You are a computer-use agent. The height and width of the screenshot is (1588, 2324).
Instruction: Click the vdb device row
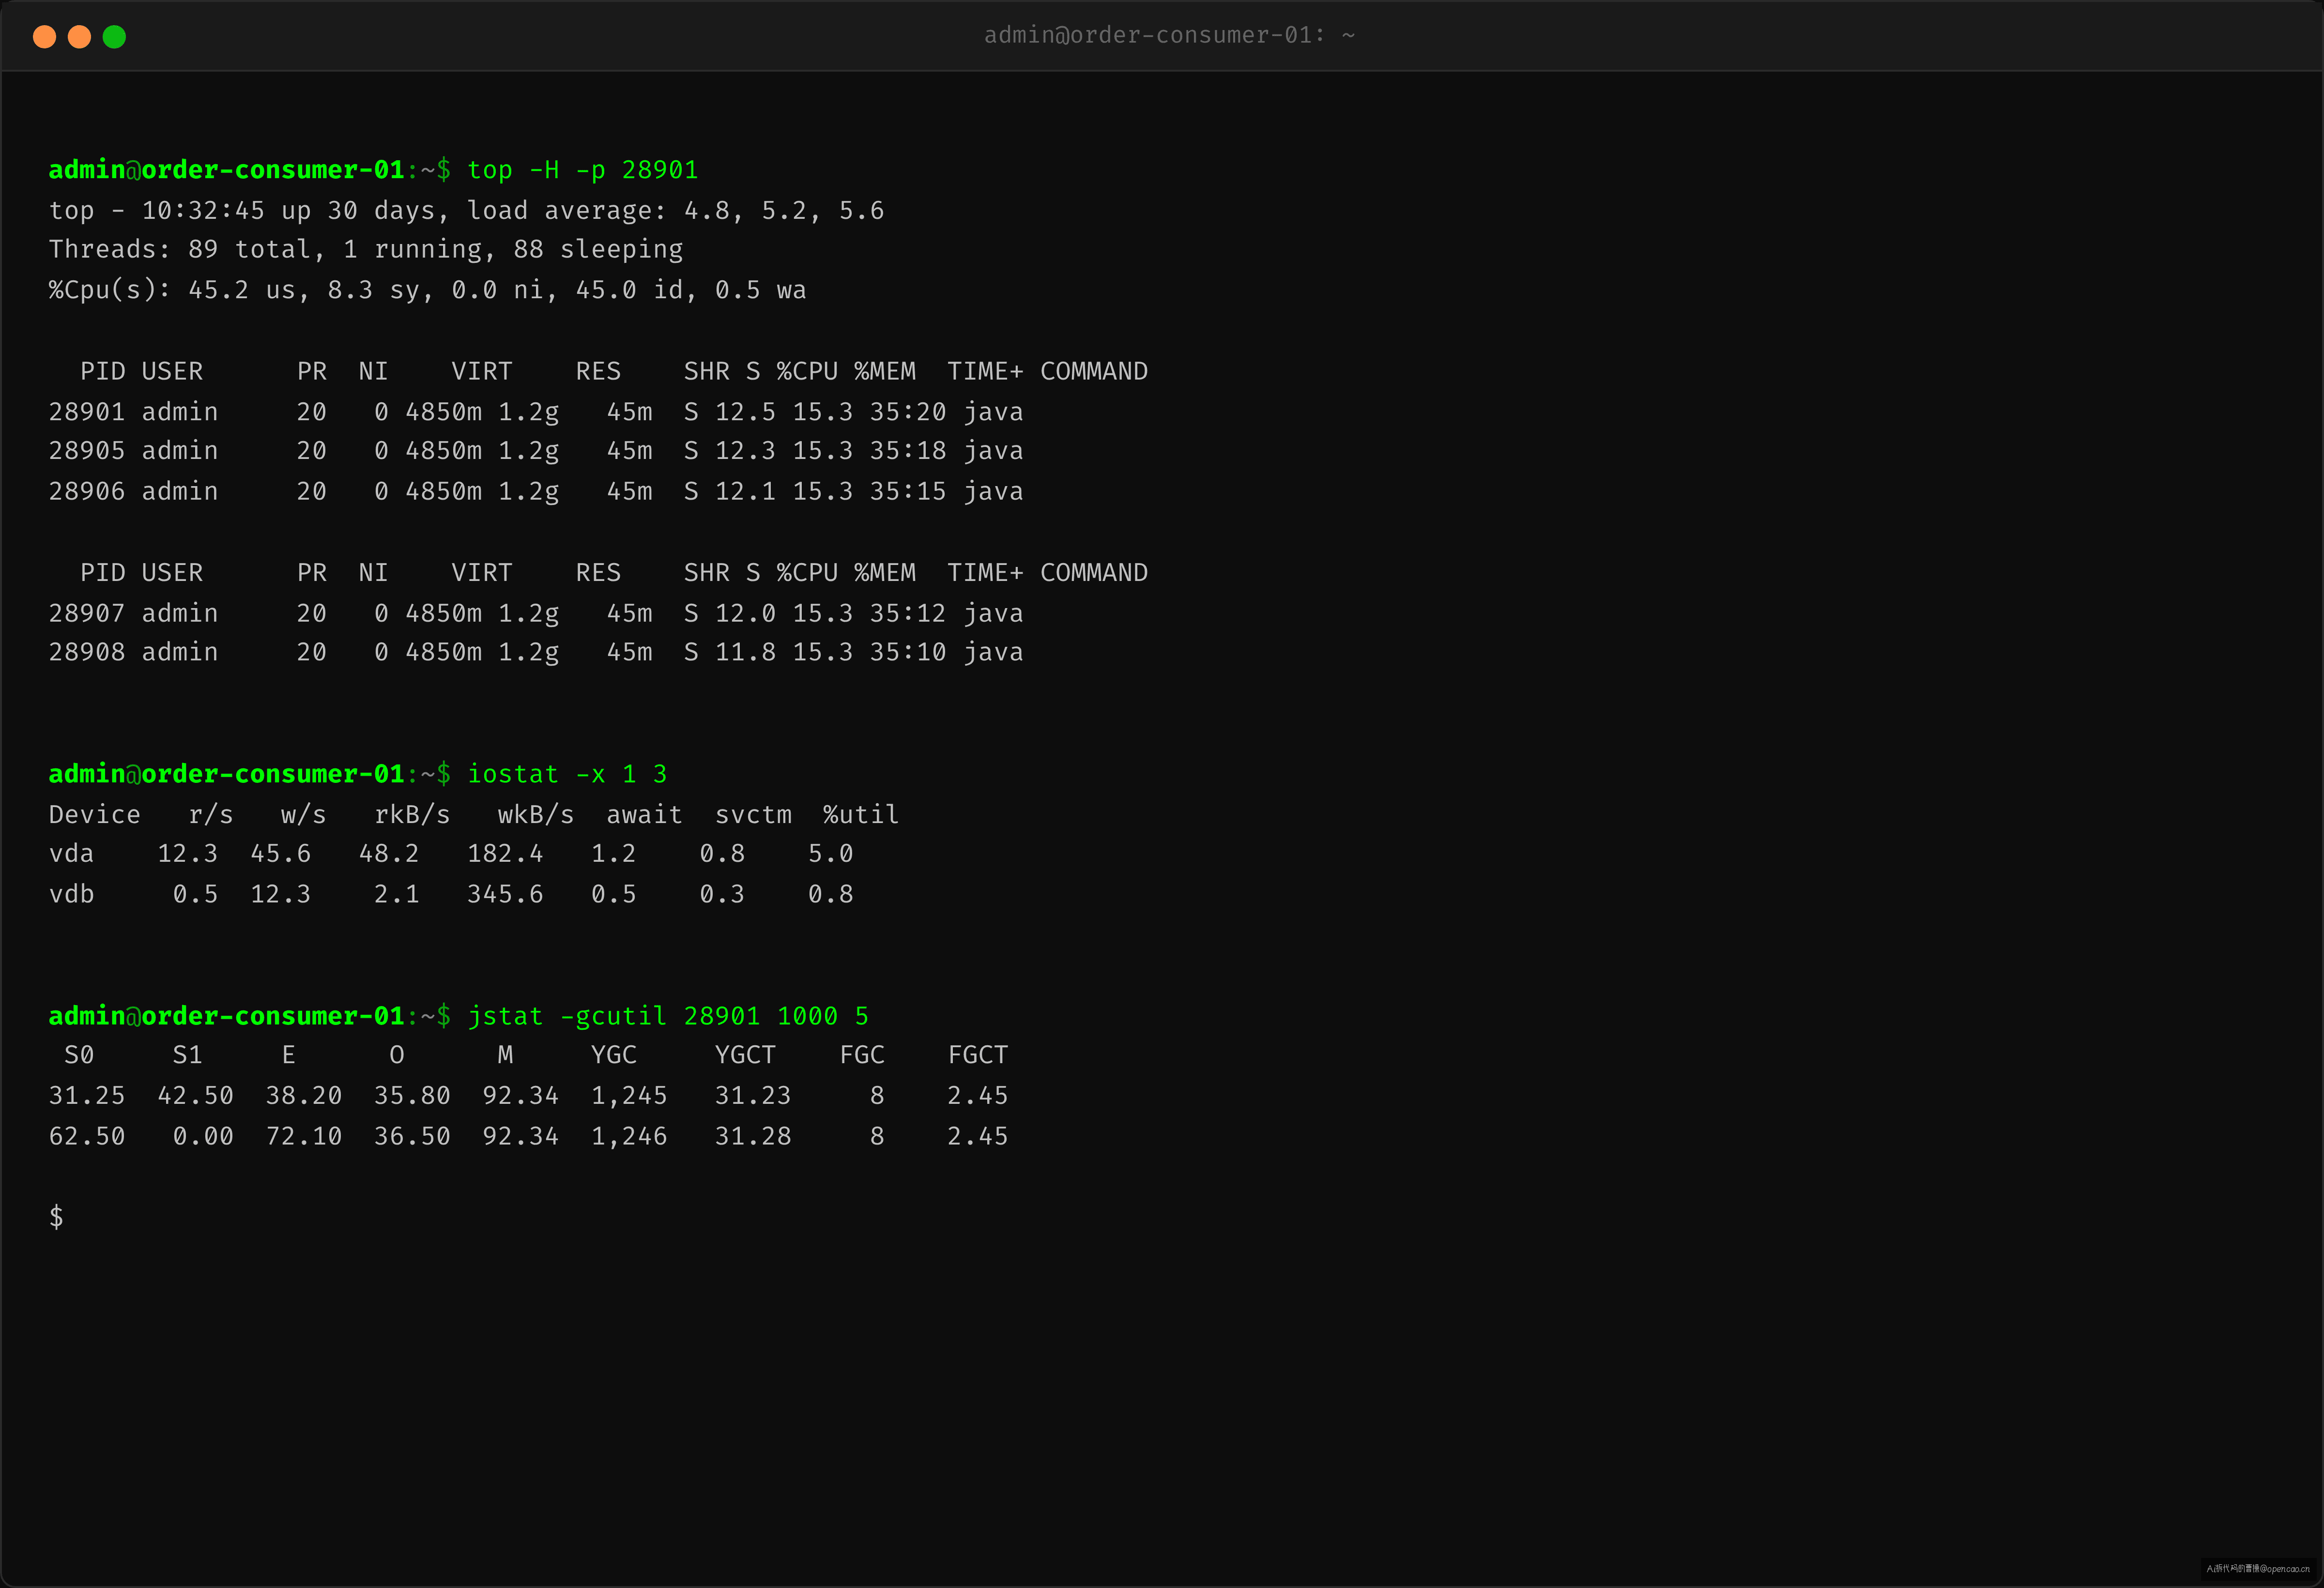(x=451, y=895)
